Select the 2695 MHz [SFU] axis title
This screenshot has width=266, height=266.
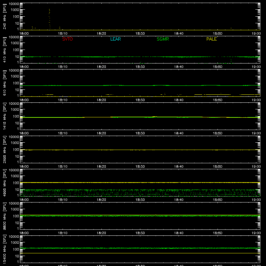point(4,150)
